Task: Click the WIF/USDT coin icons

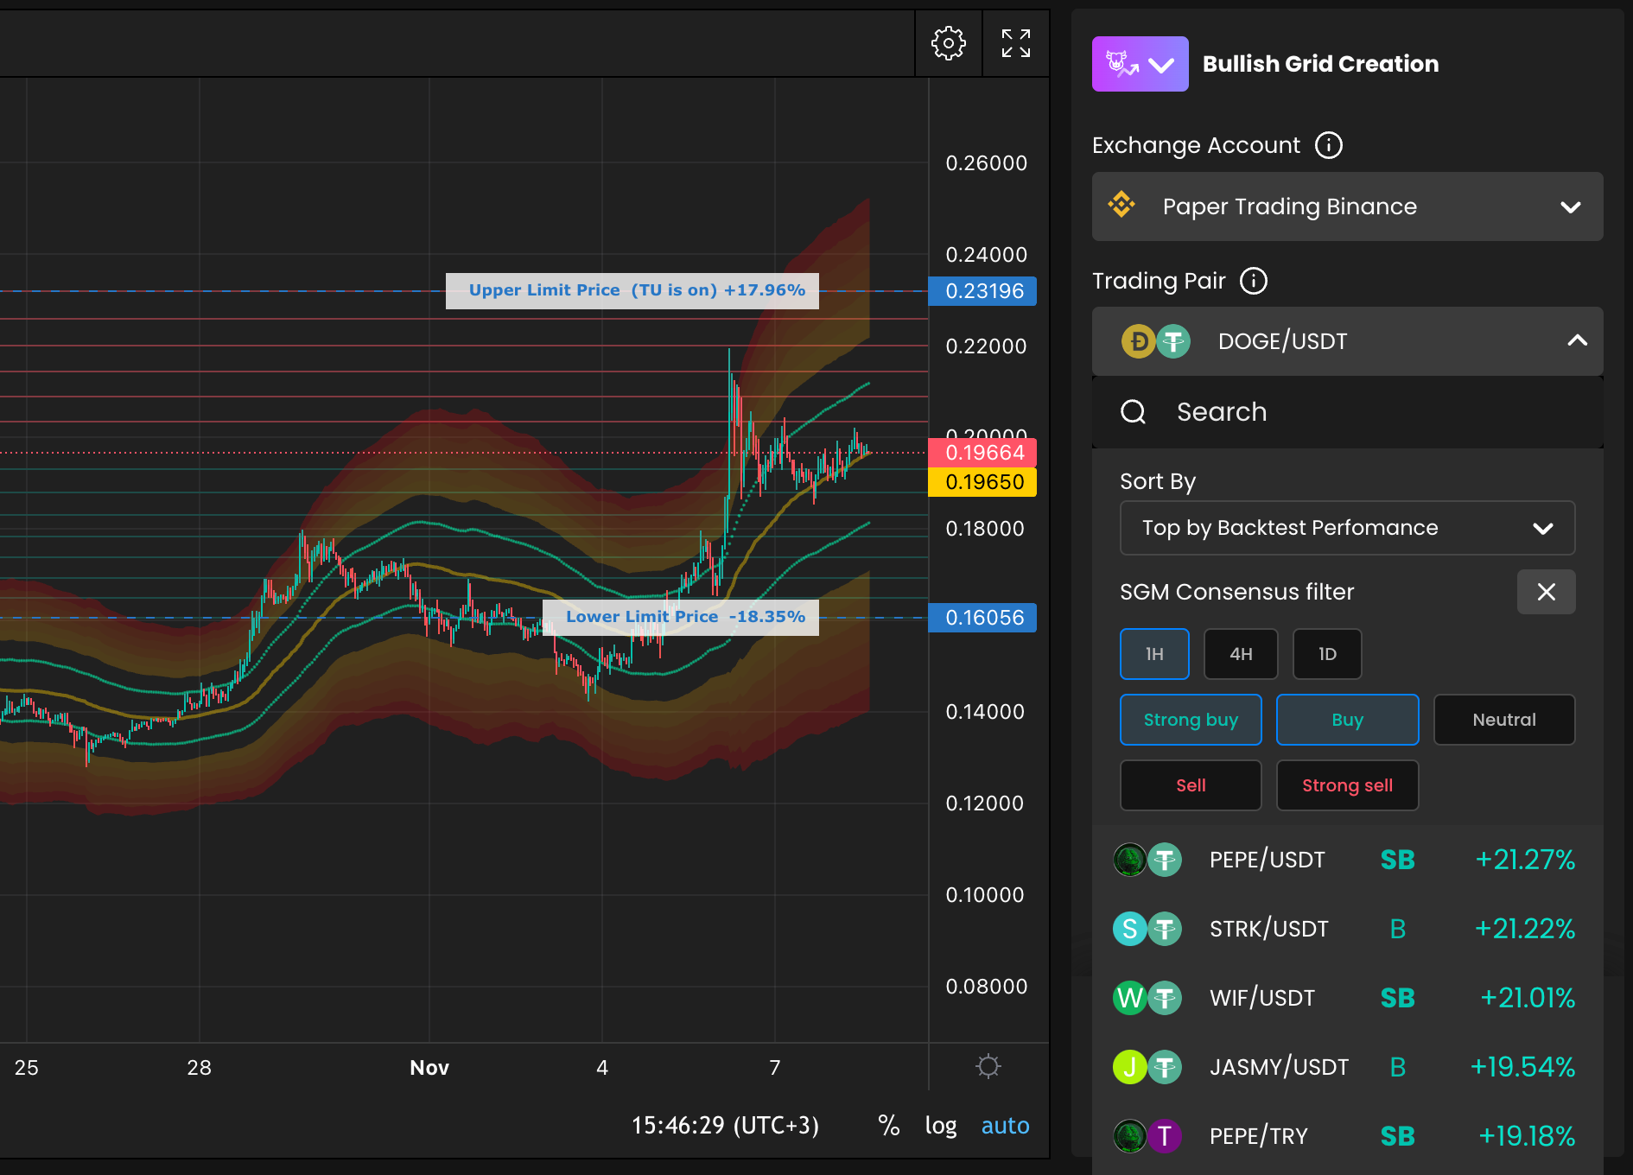Action: click(x=1147, y=998)
